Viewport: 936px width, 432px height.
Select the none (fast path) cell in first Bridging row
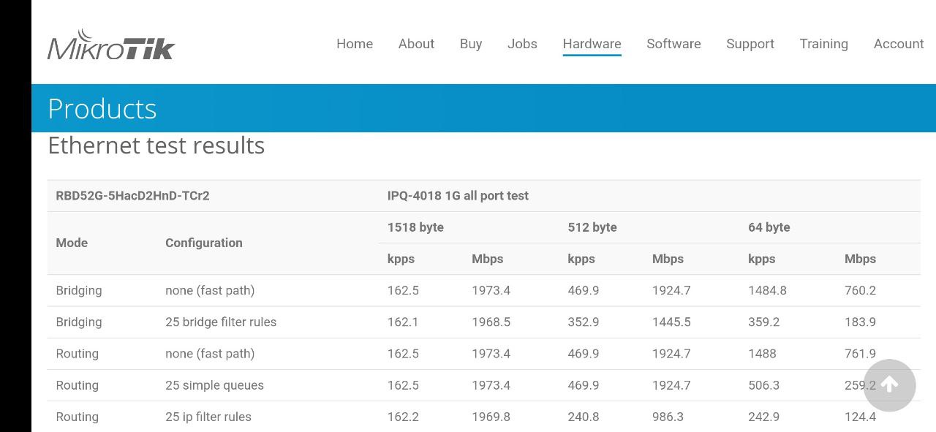pyautogui.click(x=210, y=290)
